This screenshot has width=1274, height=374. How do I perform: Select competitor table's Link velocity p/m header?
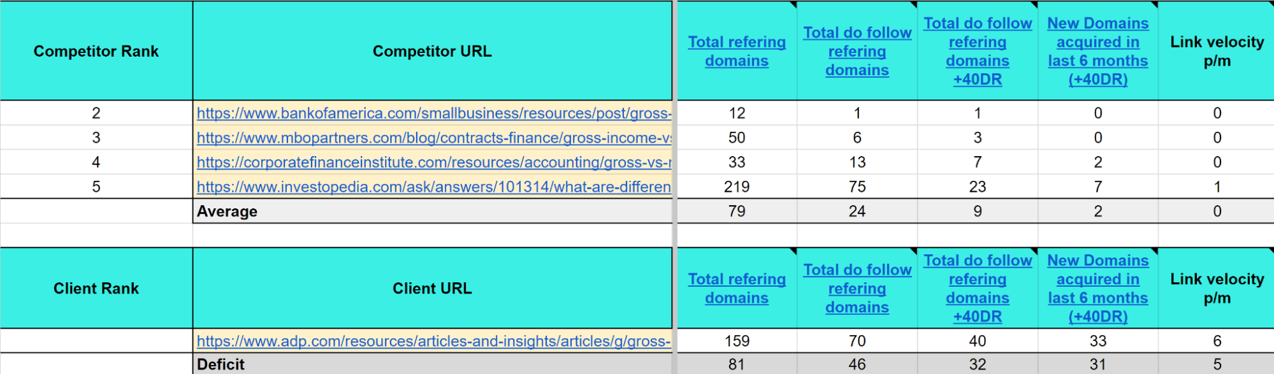pyautogui.click(x=1217, y=52)
